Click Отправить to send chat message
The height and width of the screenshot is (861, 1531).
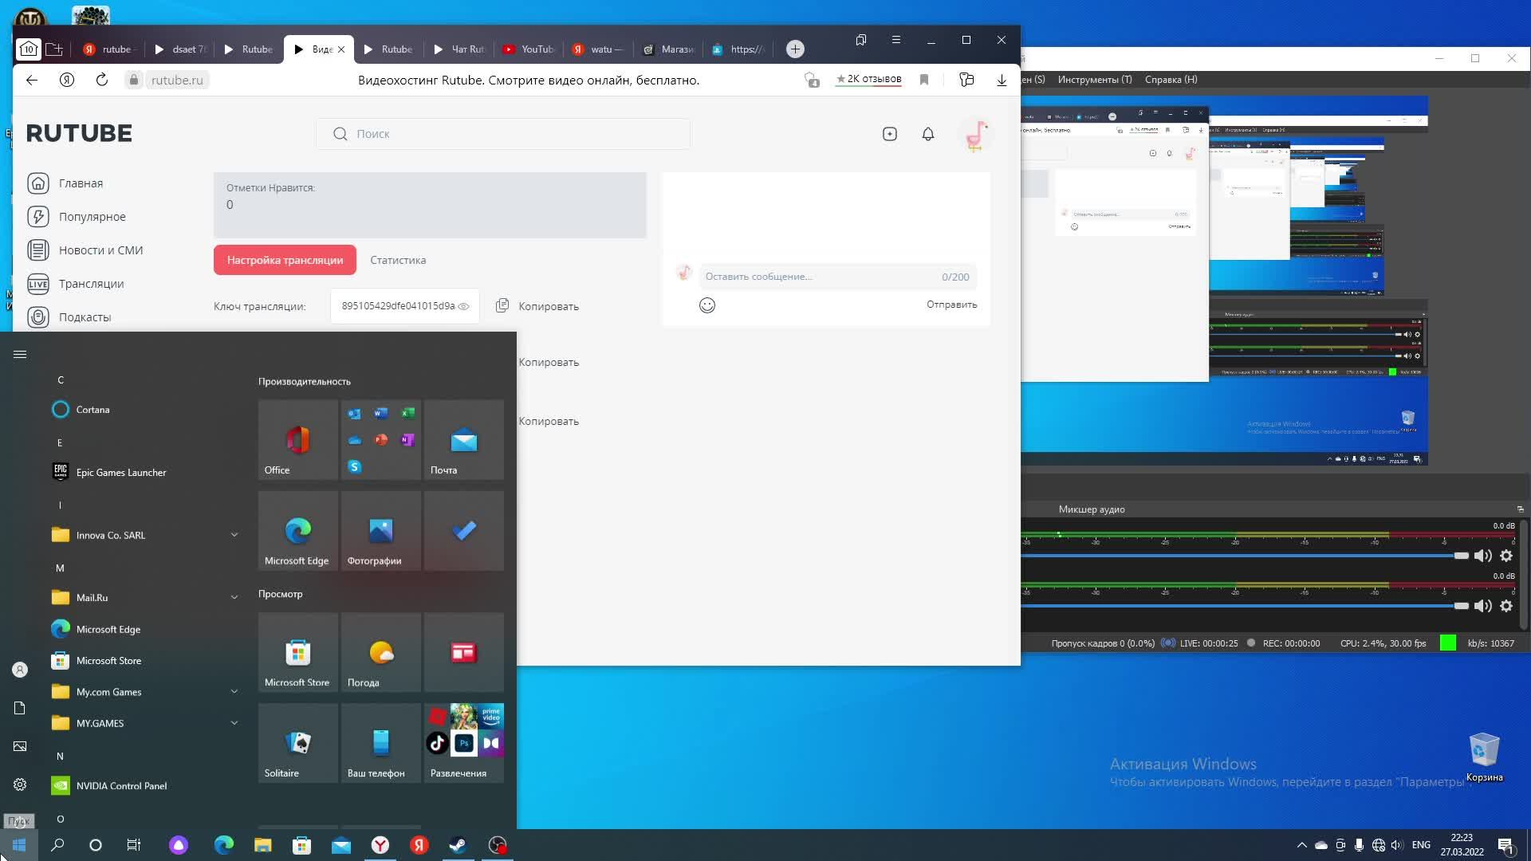[x=951, y=305]
